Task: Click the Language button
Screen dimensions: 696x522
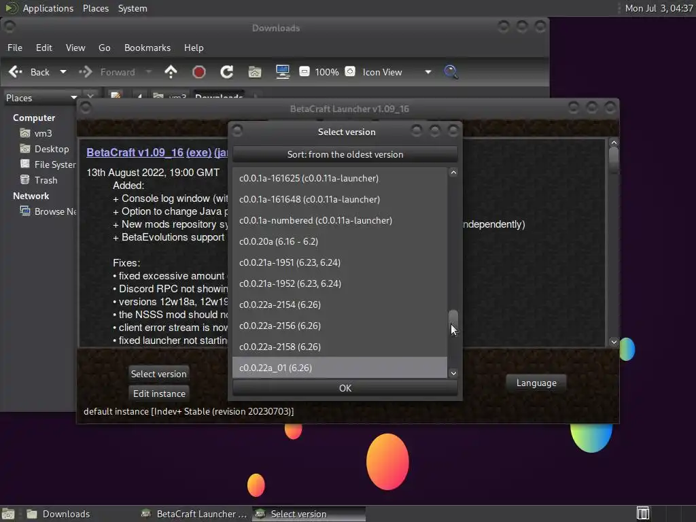Action: 536,383
